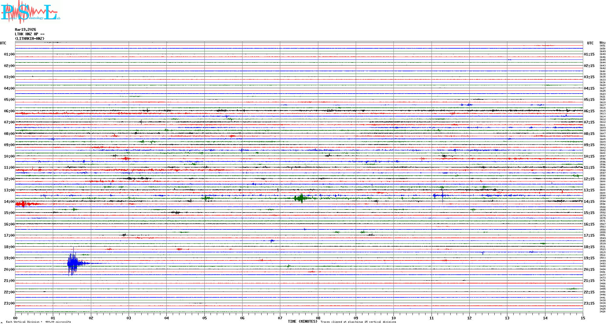Click the large blue earthquake waveform near 19:30

pyautogui.click(x=73, y=264)
